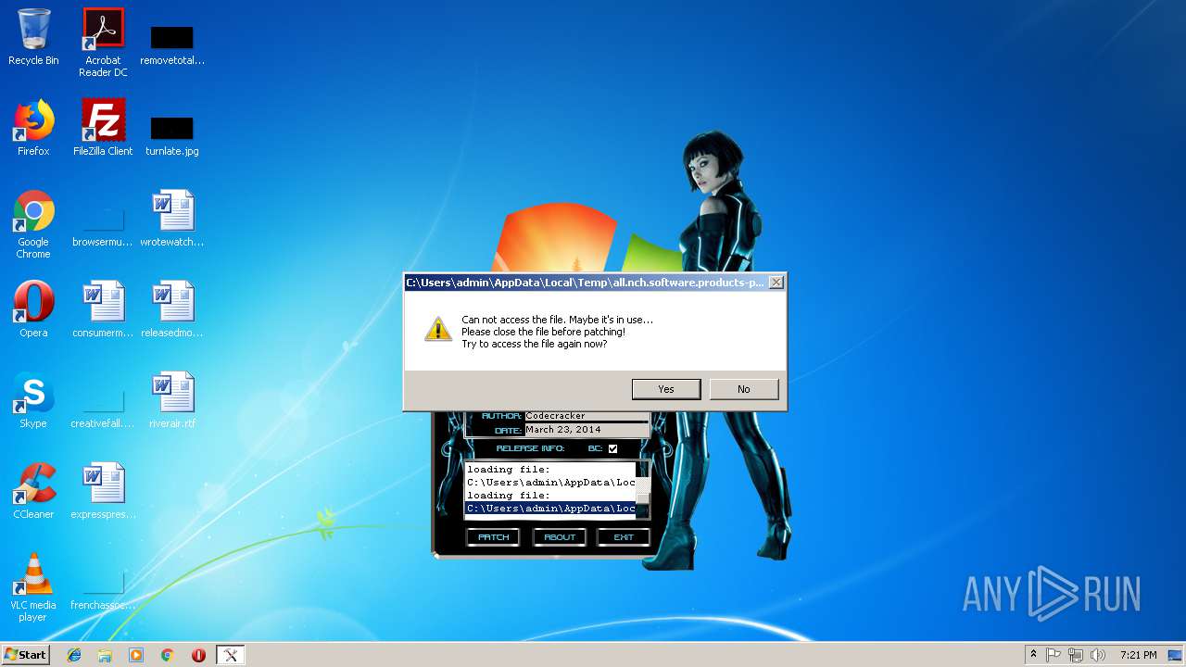
Task: Click the ABOUT button in patcher
Action: coord(559,537)
